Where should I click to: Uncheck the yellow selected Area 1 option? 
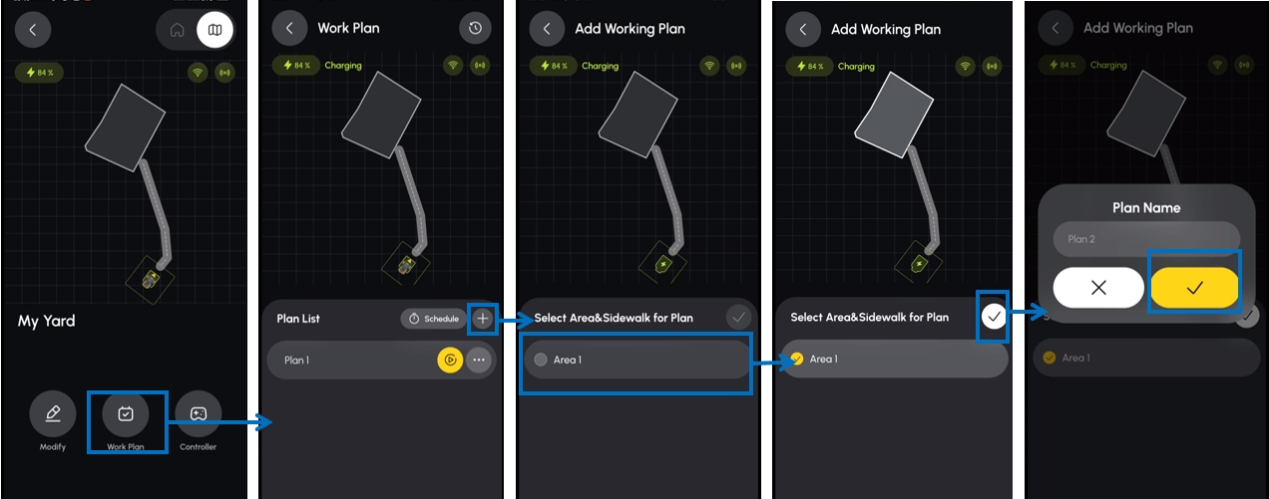click(796, 359)
